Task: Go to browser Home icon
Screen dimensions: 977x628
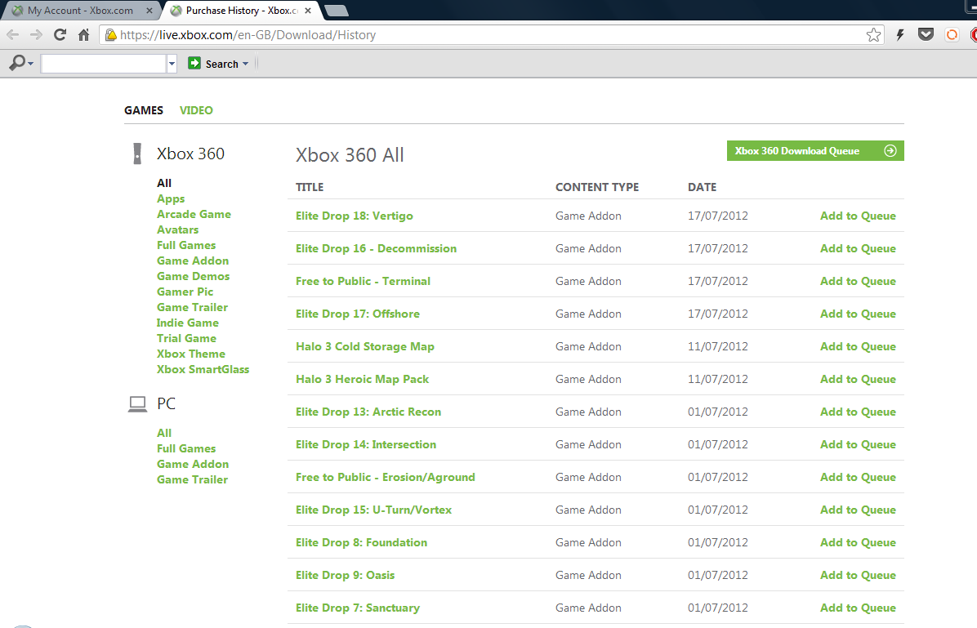Action: 83,35
